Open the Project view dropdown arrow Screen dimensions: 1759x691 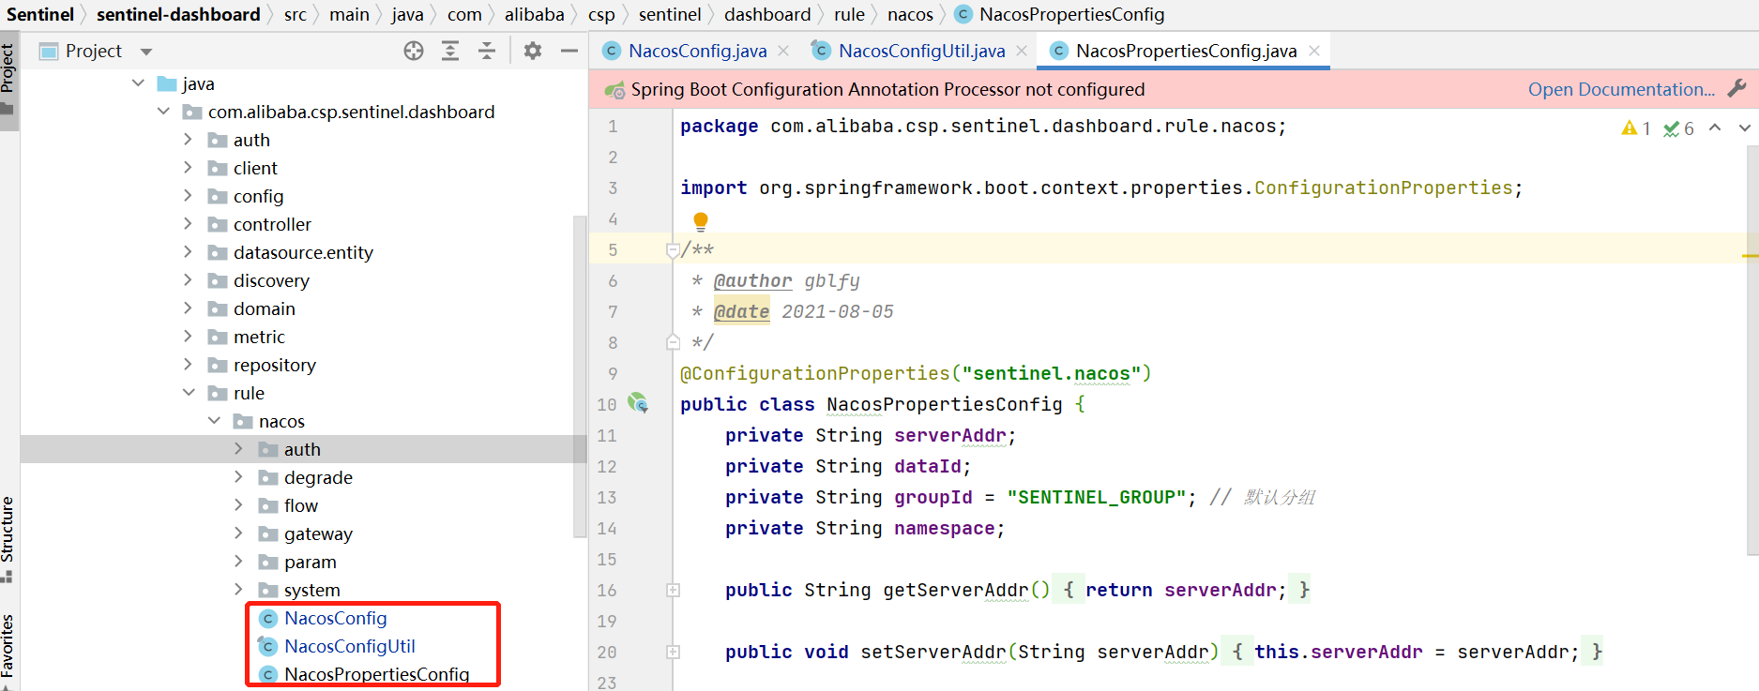(145, 52)
